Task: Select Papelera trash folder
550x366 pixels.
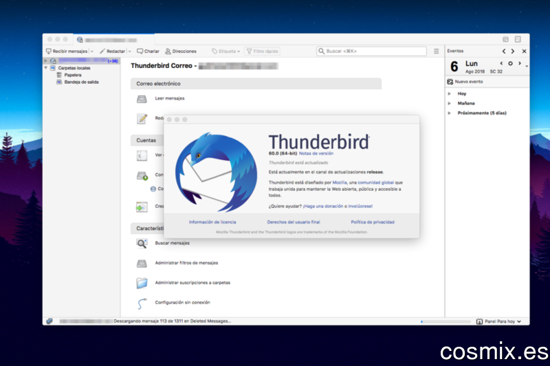Action: tap(73, 75)
